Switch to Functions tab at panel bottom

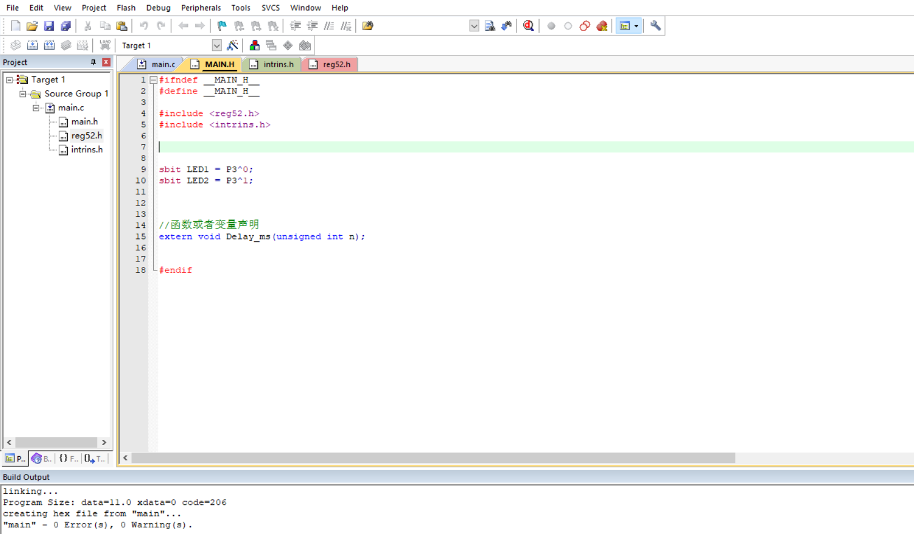pyautogui.click(x=68, y=458)
